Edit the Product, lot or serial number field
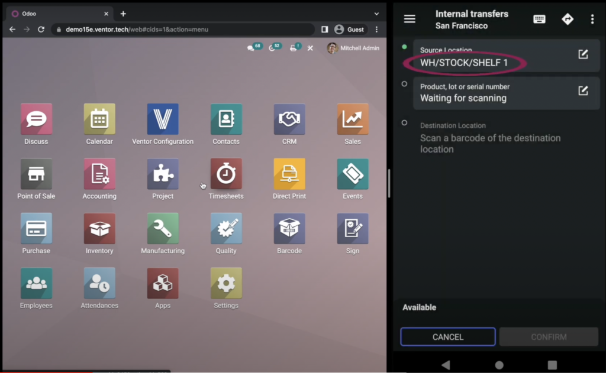 583,91
